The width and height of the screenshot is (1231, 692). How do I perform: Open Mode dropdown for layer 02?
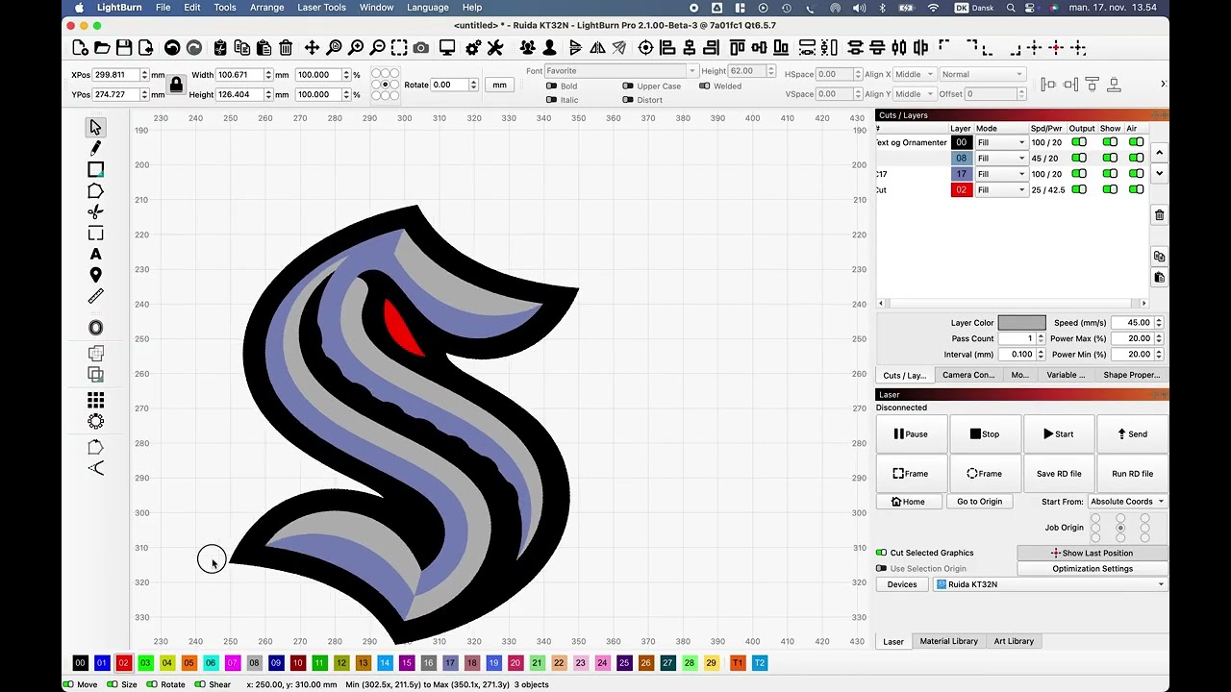click(1001, 190)
